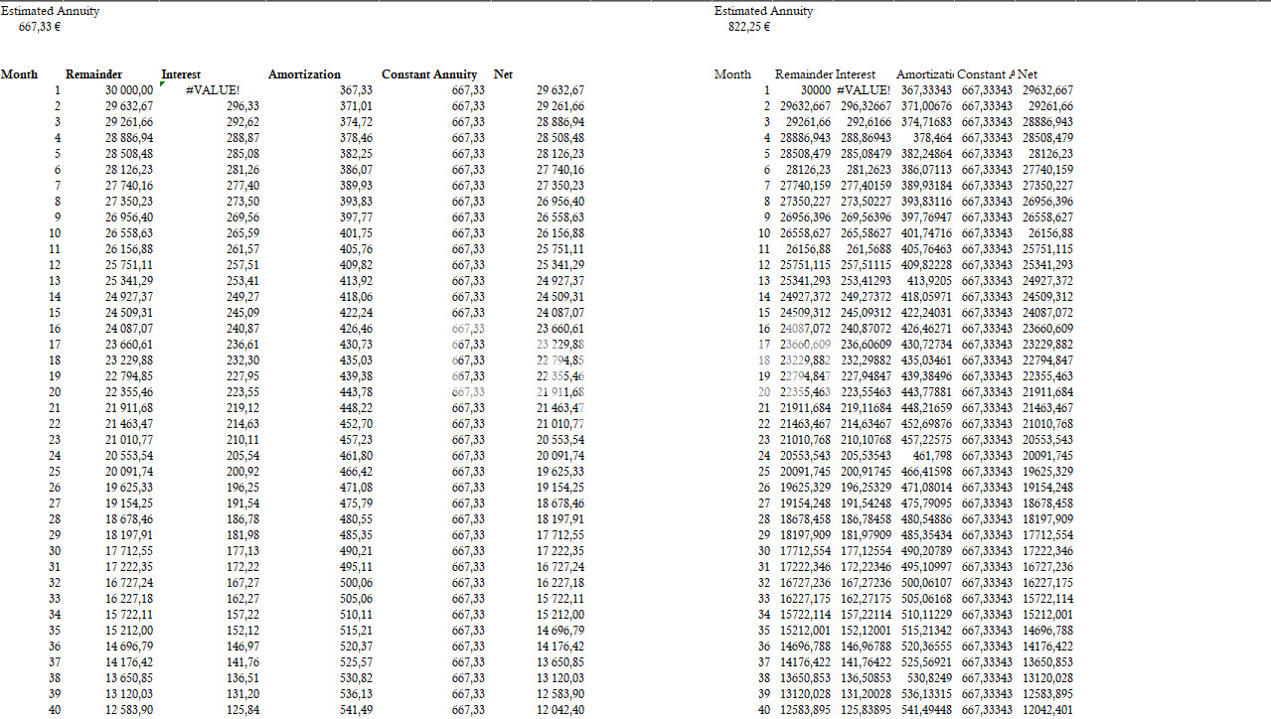Select the #VALUE! cell in the left table
This screenshot has width=1271, height=719.
pos(212,90)
